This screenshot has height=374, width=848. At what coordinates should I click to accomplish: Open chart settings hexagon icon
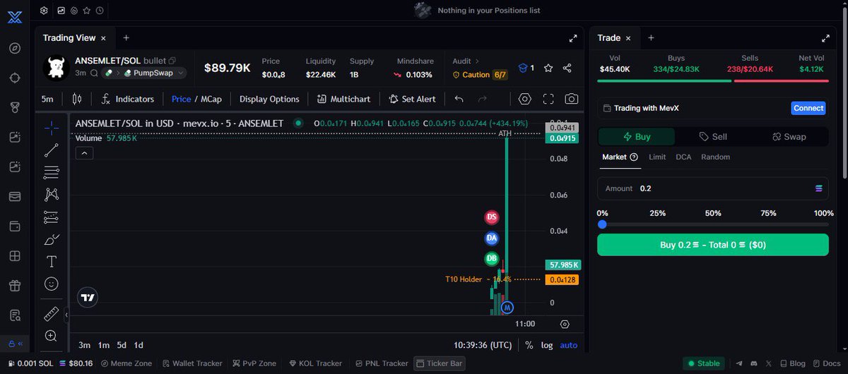click(x=525, y=99)
